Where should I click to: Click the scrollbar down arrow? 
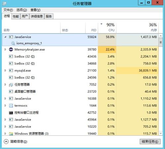pyautogui.click(x=161, y=133)
